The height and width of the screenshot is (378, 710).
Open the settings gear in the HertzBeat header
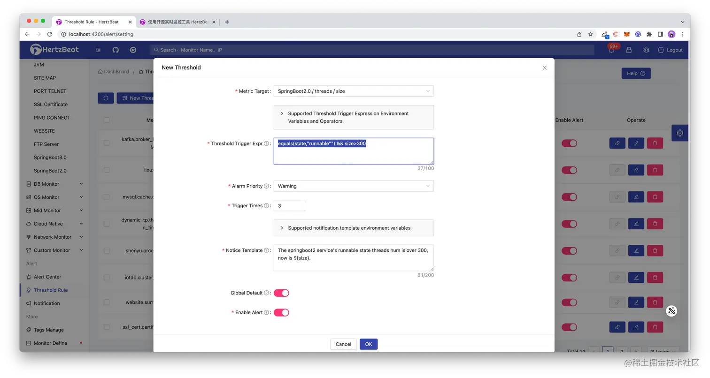click(646, 50)
